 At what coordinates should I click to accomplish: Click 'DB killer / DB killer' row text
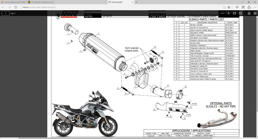tap(196, 25)
